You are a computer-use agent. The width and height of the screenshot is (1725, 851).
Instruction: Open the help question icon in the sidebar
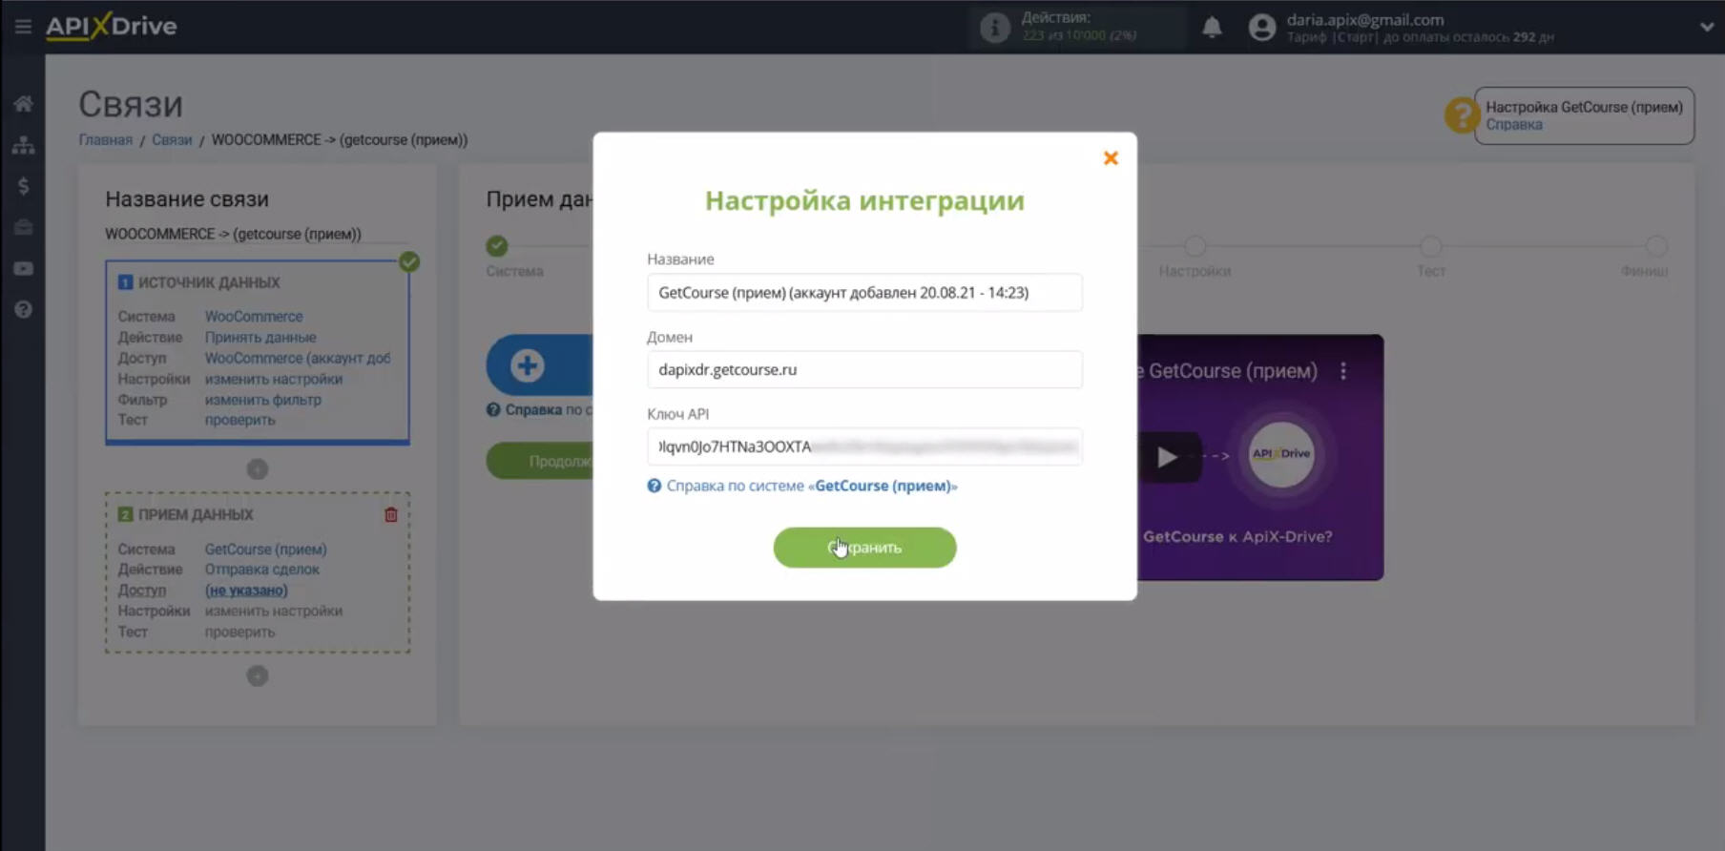(23, 310)
